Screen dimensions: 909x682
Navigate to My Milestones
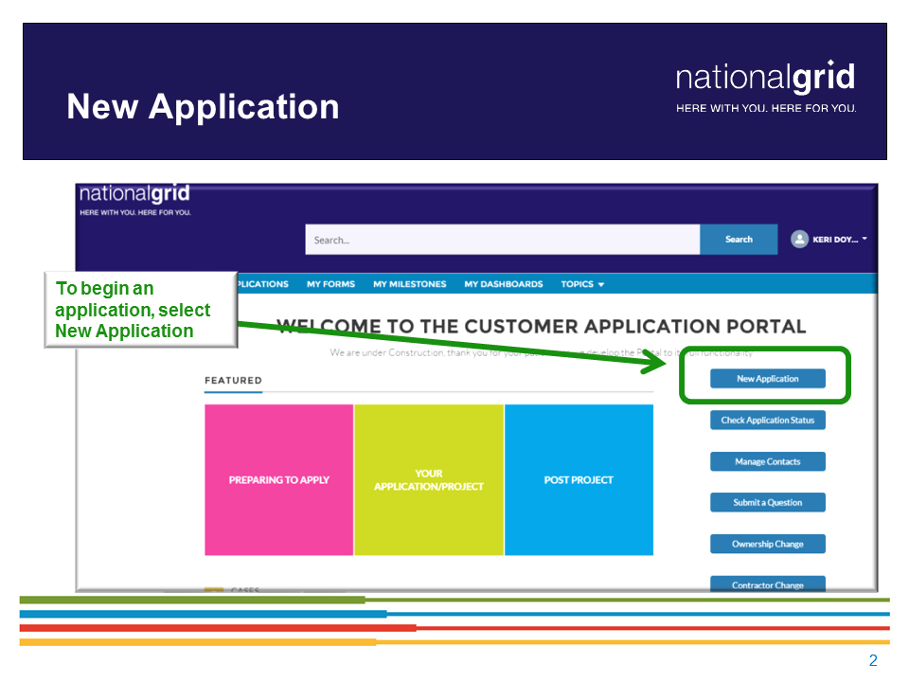409,284
